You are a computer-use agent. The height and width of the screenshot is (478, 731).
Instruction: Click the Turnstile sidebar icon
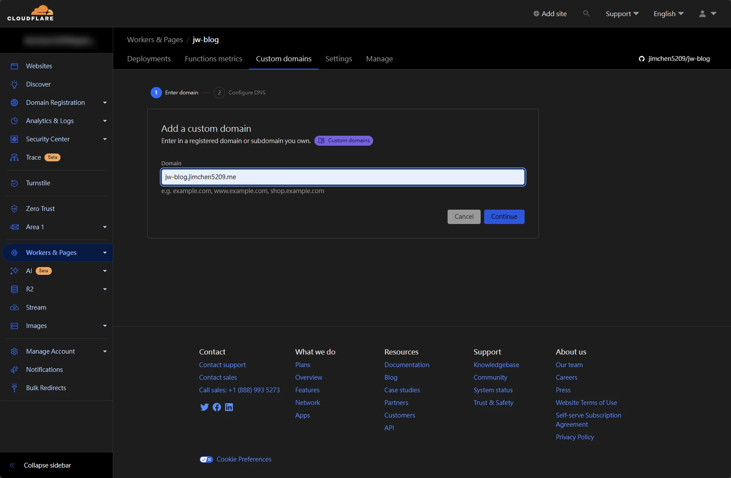point(14,183)
